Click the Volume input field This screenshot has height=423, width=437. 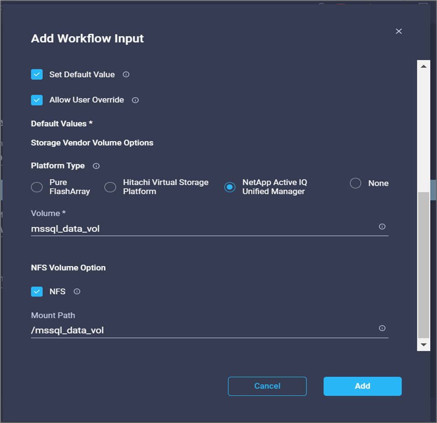tap(209, 229)
